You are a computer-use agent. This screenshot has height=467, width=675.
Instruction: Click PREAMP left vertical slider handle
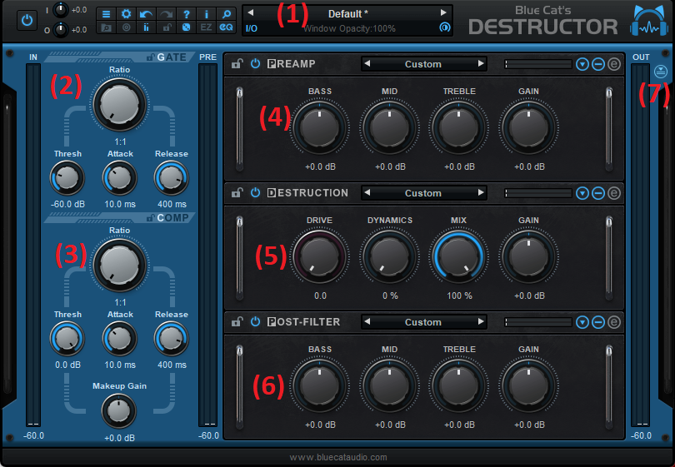point(239,92)
